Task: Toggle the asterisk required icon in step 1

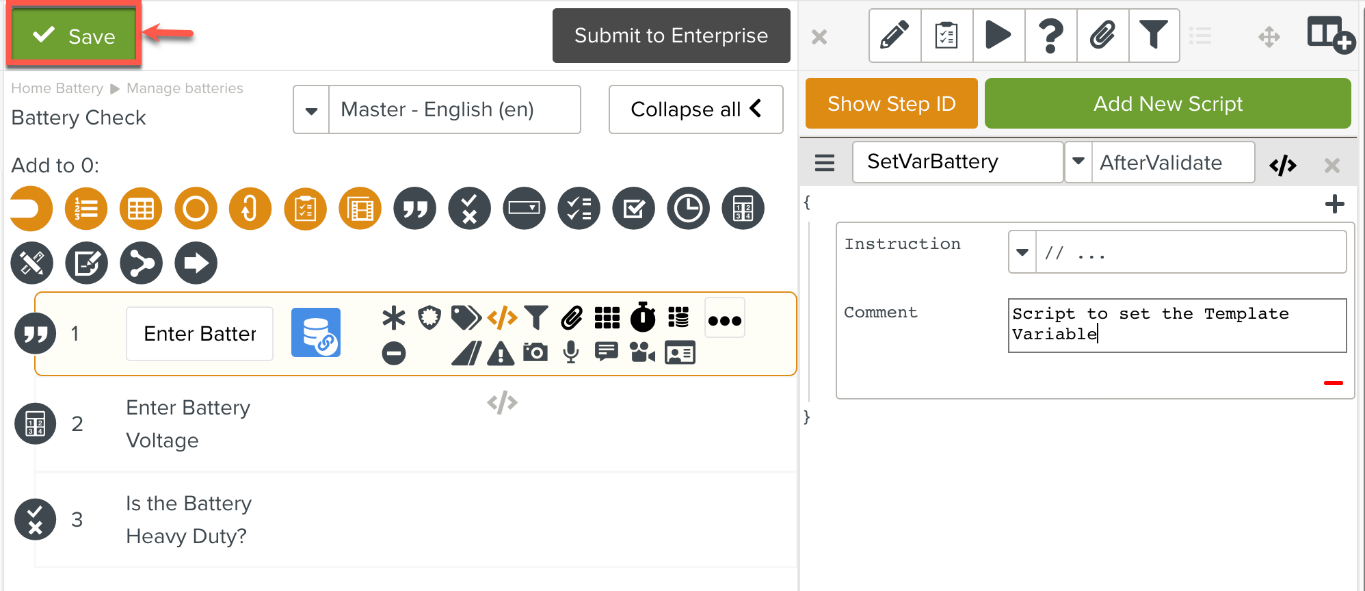Action: (393, 317)
